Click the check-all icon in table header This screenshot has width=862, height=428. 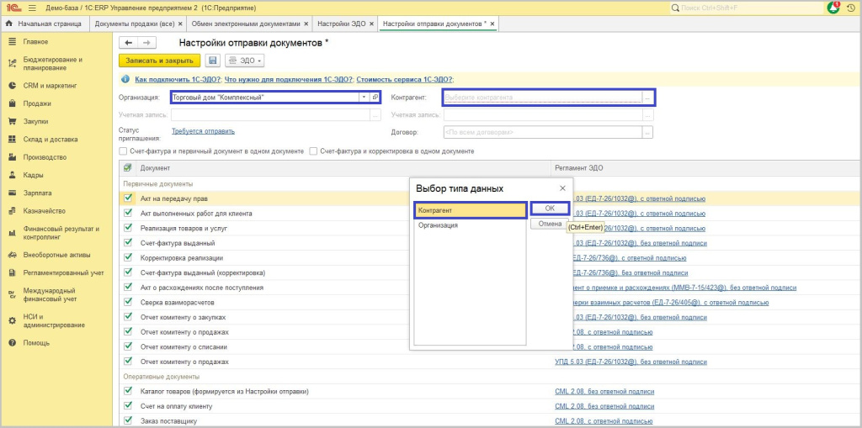tap(128, 168)
